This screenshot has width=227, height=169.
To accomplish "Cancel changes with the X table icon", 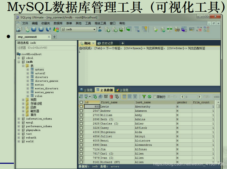I will pos(117,96).
